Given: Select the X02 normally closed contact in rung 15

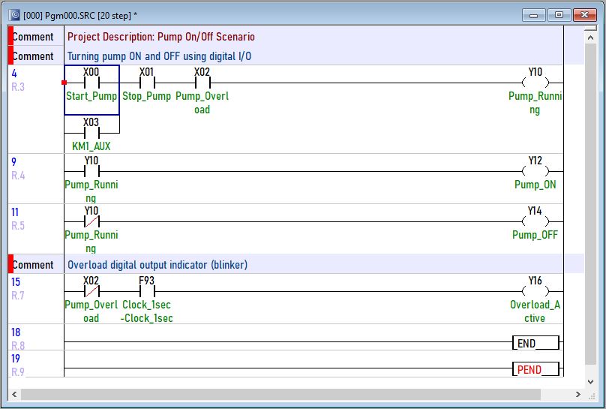Looking at the screenshot, I should pos(91,291).
